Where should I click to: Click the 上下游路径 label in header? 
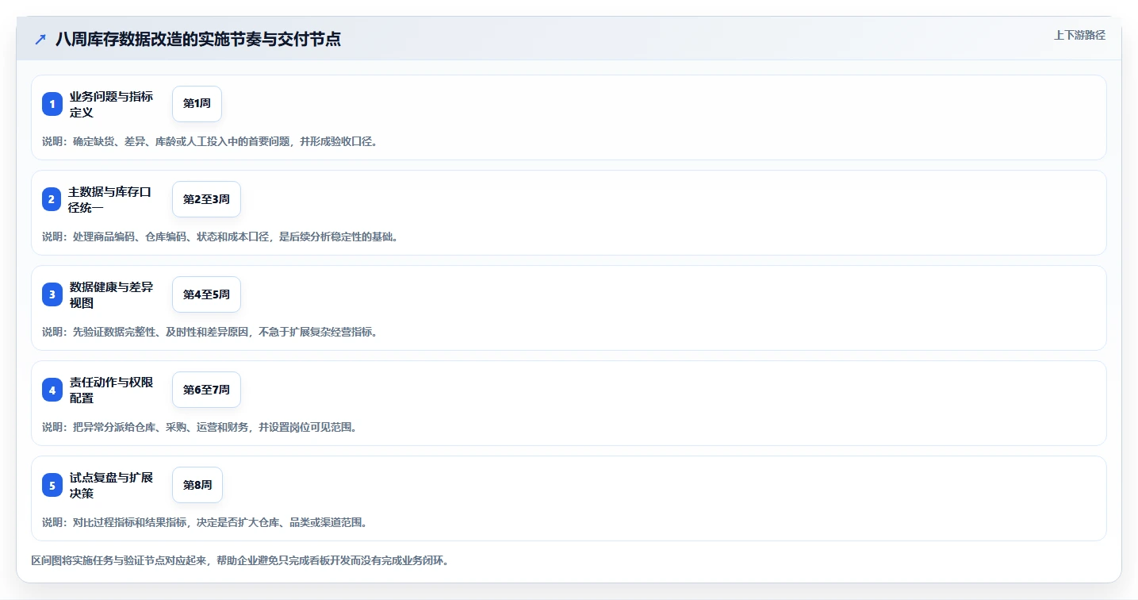[1079, 35]
